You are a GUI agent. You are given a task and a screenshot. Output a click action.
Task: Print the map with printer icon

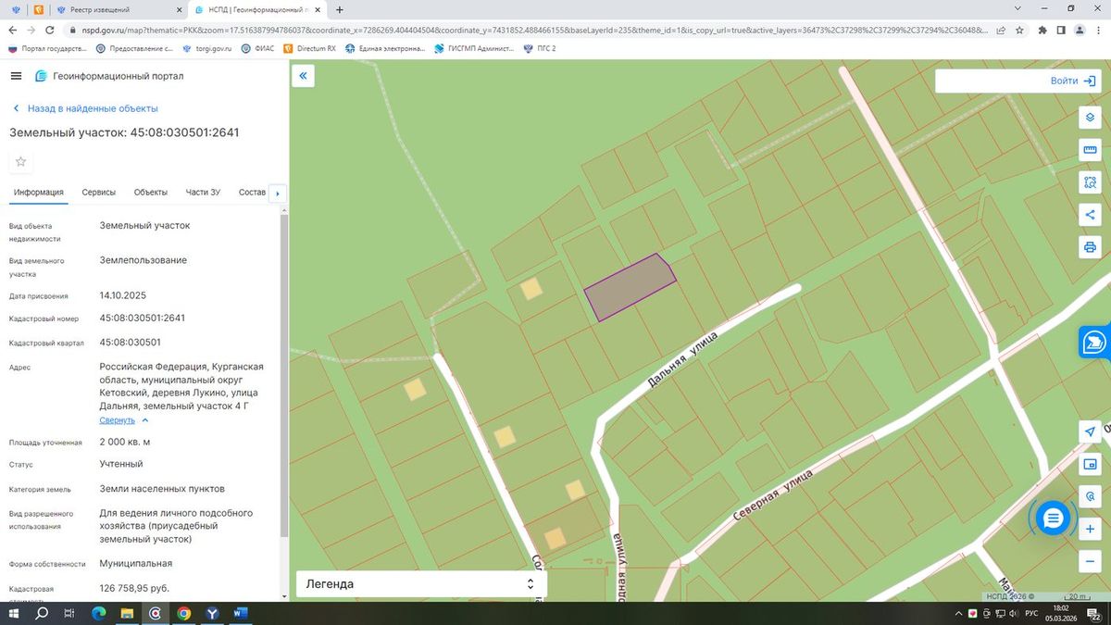[1090, 247]
